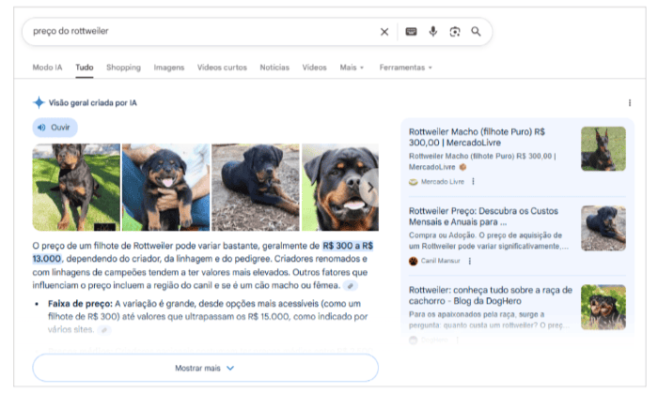Click the AI overview sparkle icon
The image size is (658, 394).
click(39, 102)
